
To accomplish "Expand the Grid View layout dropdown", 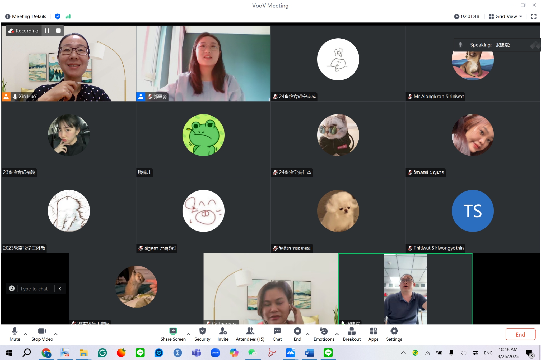I will coord(506,16).
